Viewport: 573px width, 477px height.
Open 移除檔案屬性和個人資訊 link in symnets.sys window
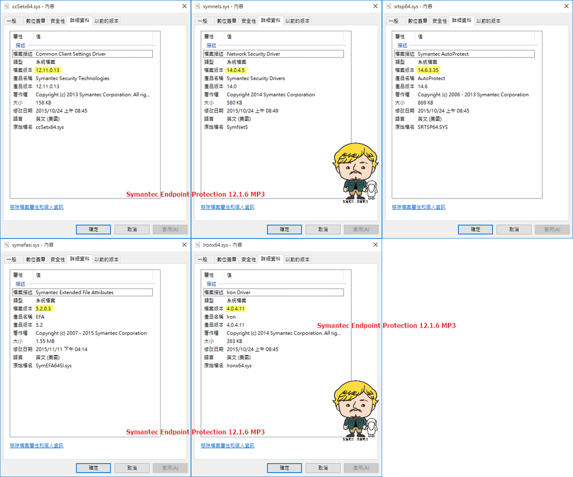pos(228,207)
